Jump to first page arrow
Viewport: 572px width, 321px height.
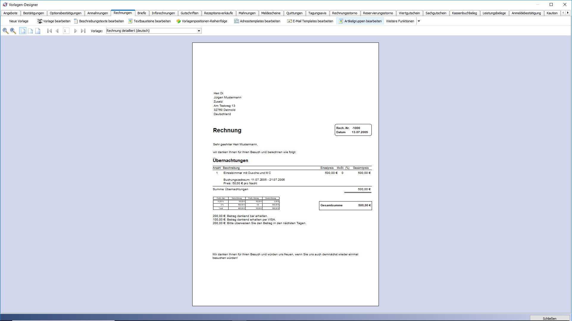[x=50, y=31]
